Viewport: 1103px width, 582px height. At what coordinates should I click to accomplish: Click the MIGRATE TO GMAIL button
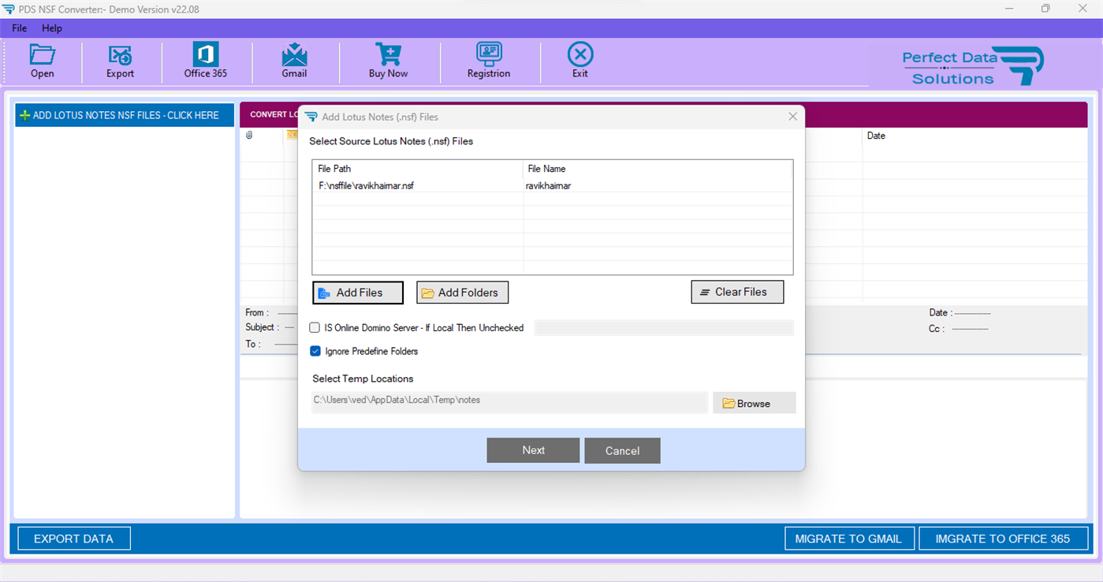click(x=849, y=539)
